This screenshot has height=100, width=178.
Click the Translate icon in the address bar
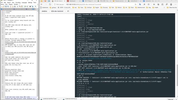click(140, 4)
